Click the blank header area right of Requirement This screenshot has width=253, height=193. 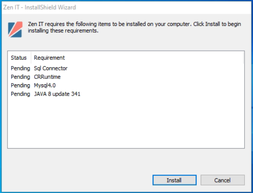155,57
